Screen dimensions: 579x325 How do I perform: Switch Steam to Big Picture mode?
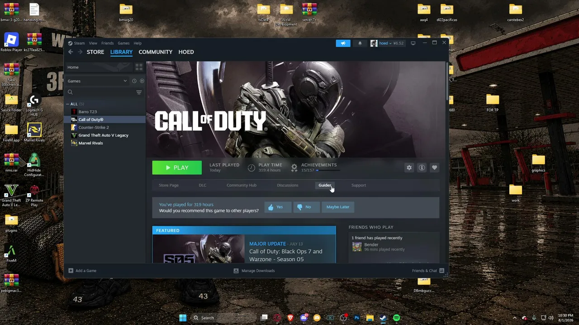click(413, 43)
